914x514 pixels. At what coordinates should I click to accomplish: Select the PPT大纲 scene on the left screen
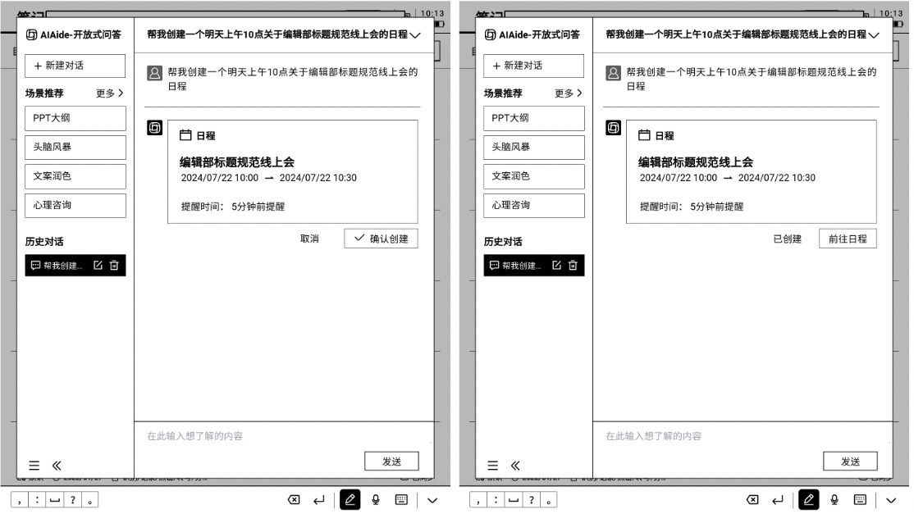click(x=75, y=118)
